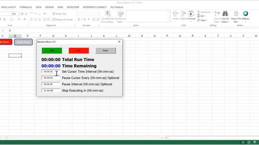This screenshot has height=145, width=259.
Task: Click the Insert cells icon
Action: [x=176, y=17]
